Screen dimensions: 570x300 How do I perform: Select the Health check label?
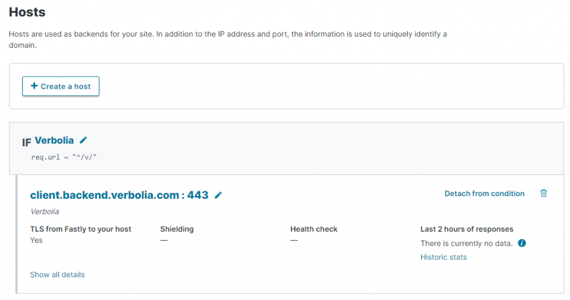point(314,229)
